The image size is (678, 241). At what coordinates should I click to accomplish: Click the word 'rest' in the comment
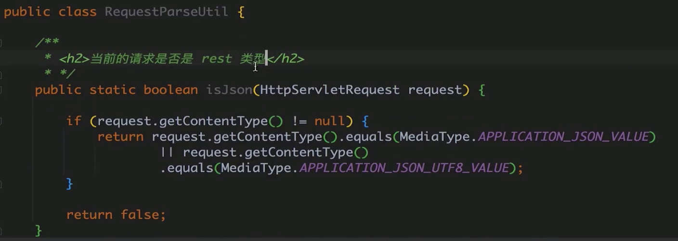217,59
